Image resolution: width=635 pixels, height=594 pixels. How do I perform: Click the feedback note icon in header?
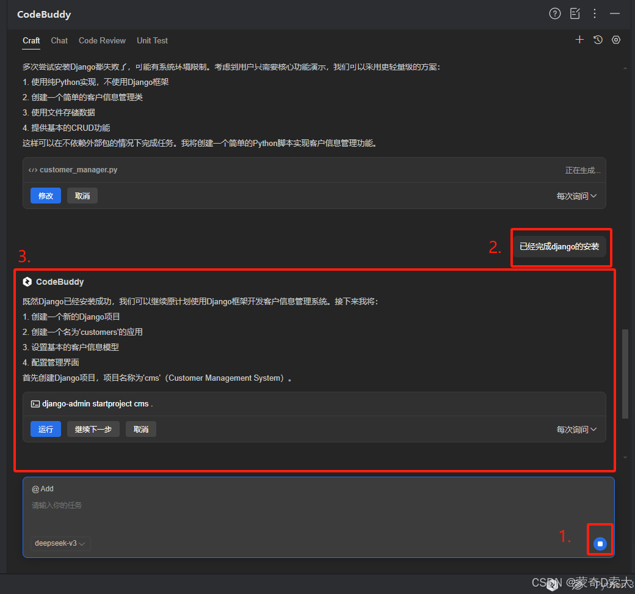(x=575, y=14)
